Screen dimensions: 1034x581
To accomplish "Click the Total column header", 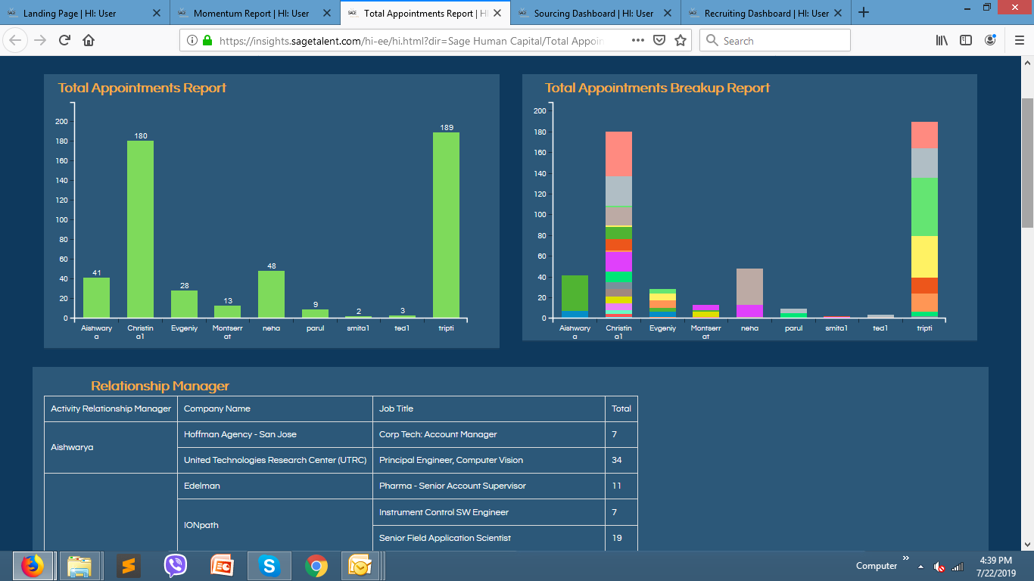I will pyautogui.click(x=621, y=409).
